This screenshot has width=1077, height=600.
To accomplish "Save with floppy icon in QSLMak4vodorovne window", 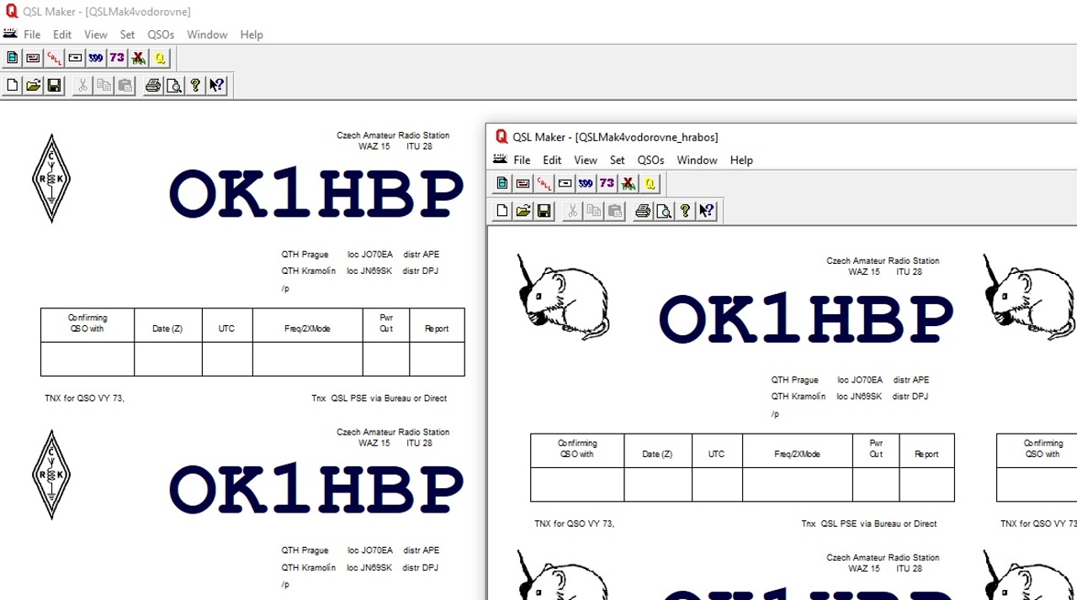I will click(x=54, y=85).
